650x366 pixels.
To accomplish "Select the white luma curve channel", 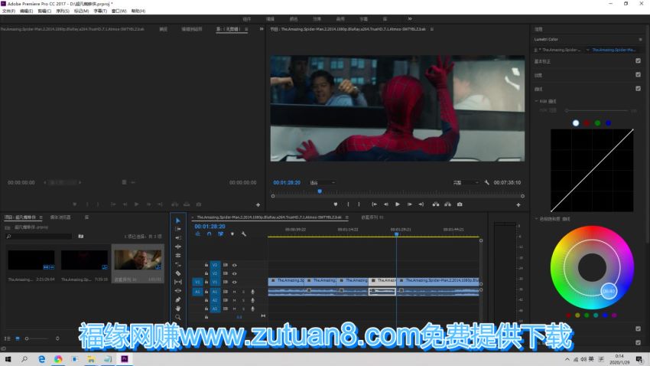I will (x=576, y=123).
